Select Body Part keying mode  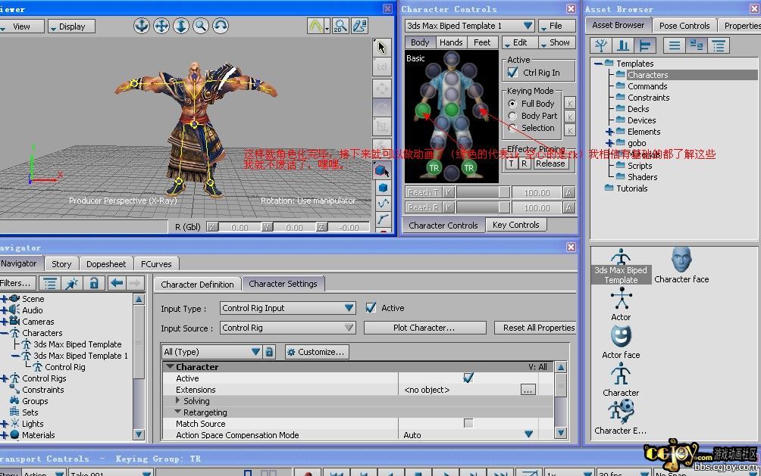point(512,116)
